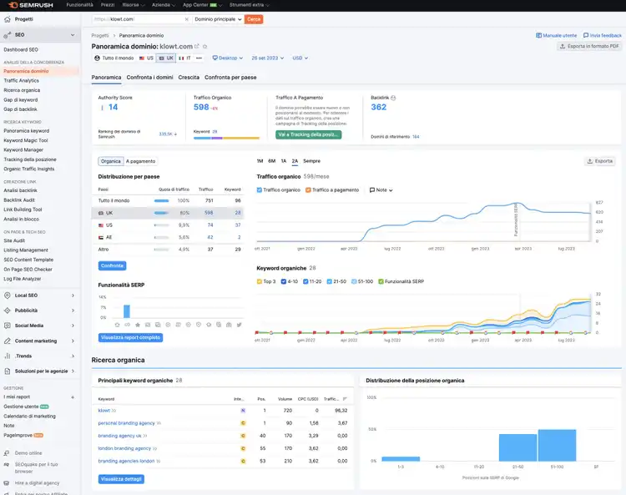Click Visualizza dettagli button
The image size is (626, 495).
[x=121, y=479]
